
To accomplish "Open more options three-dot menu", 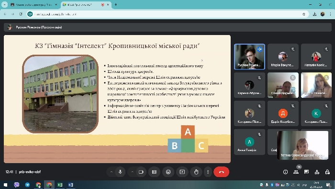I will tap(208, 172).
